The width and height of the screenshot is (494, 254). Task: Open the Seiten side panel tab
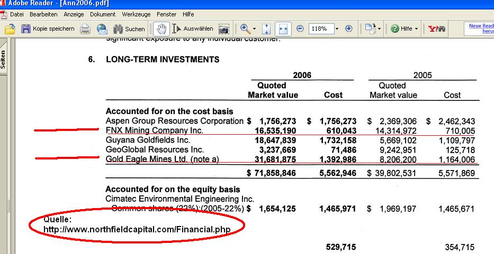click(3, 59)
